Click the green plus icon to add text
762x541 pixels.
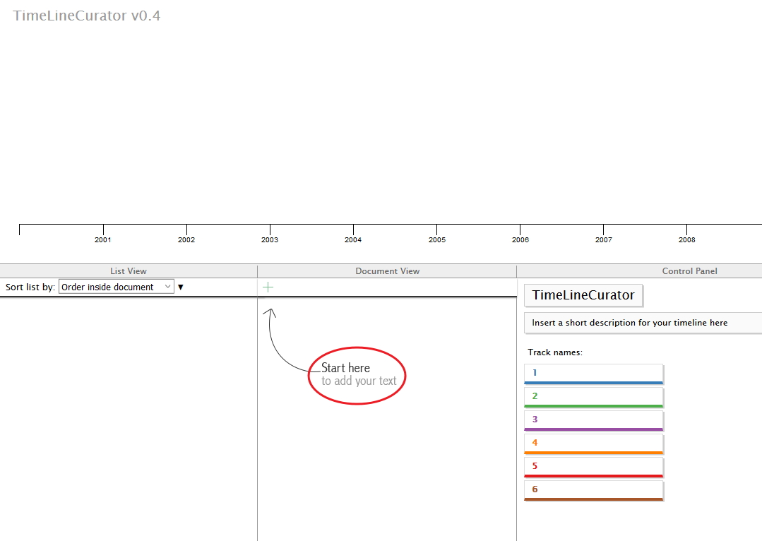point(268,287)
